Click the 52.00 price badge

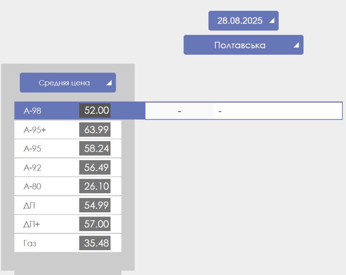(x=95, y=111)
